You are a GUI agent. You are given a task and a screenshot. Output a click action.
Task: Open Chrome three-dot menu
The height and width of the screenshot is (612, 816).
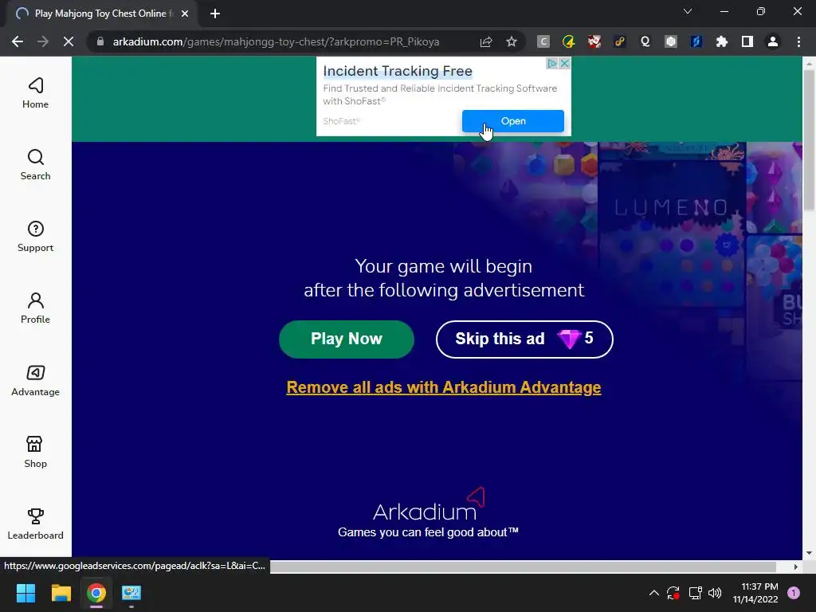pyautogui.click(x=798, y=41)
